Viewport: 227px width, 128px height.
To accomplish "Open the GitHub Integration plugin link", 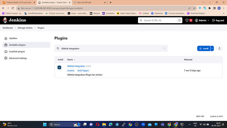I will (76, 66).
